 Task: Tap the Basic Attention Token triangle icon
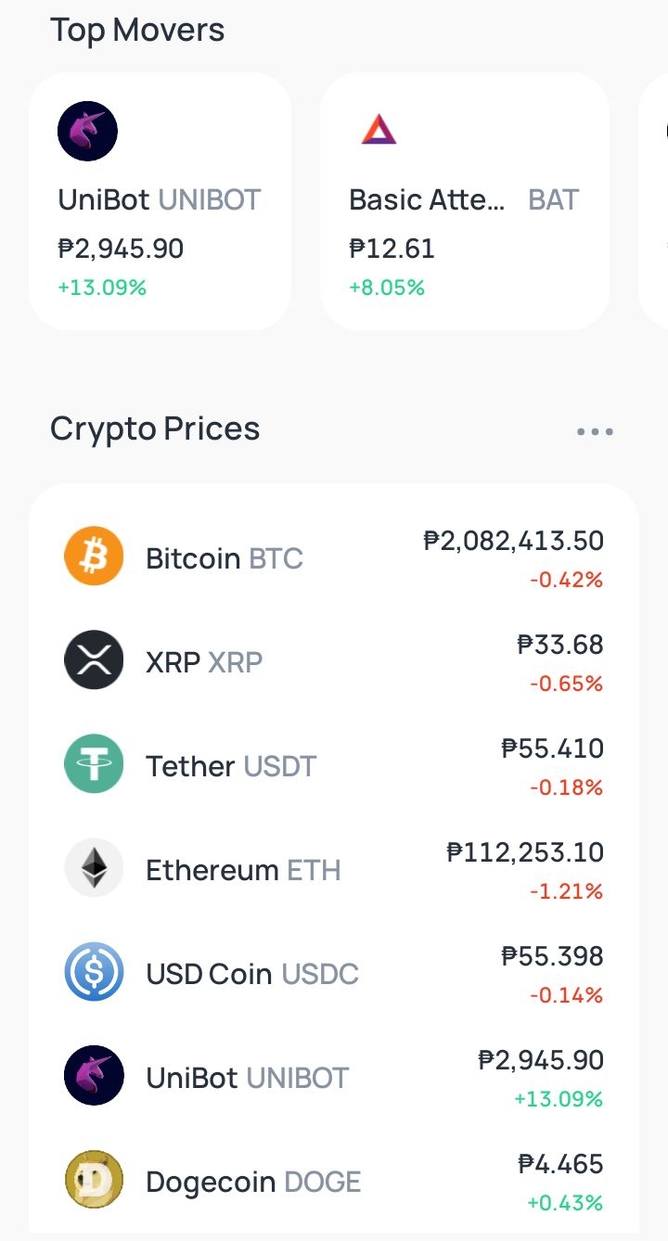[379, 130]
